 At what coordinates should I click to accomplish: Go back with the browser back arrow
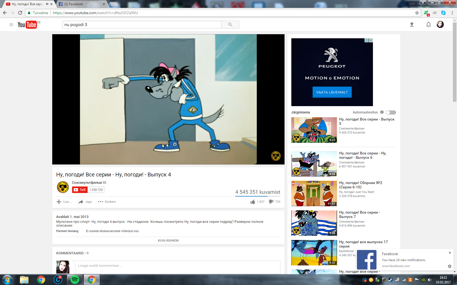click(5, 13)
